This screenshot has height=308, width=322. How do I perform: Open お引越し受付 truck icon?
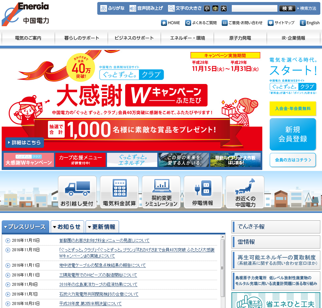coord(77,192)
